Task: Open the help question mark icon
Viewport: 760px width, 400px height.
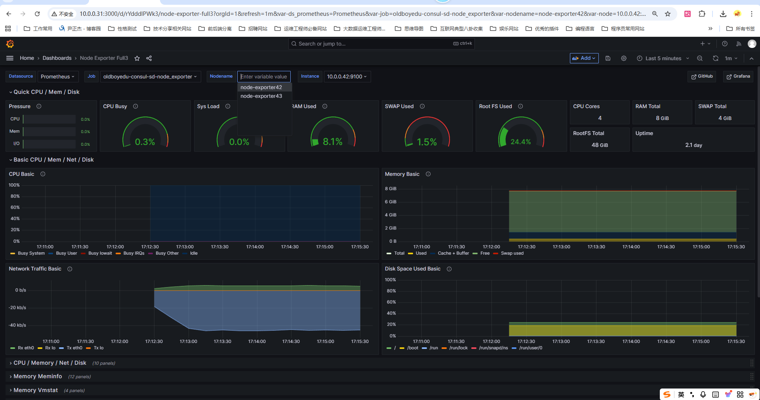Action: coord(725,44)
